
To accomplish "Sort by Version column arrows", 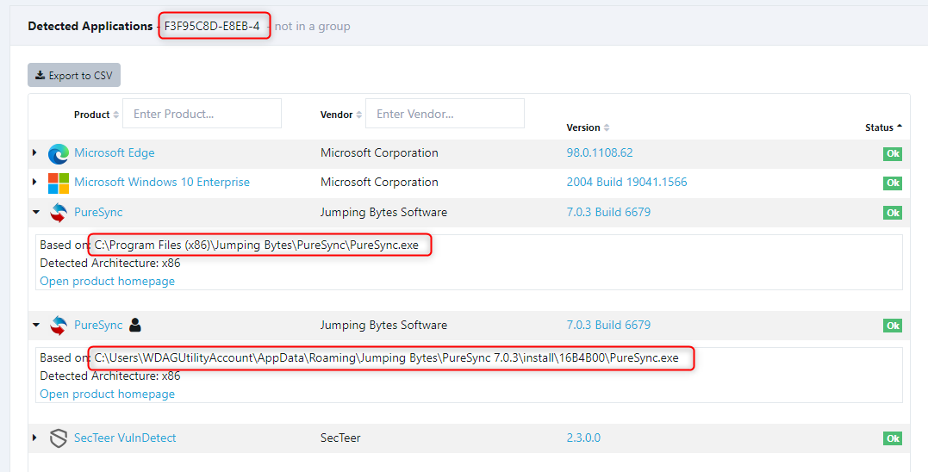I will click(607, 127).
